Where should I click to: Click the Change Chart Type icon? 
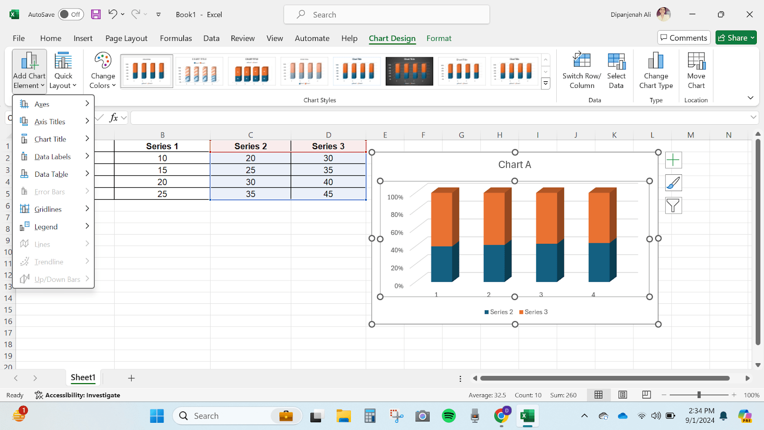656,61
